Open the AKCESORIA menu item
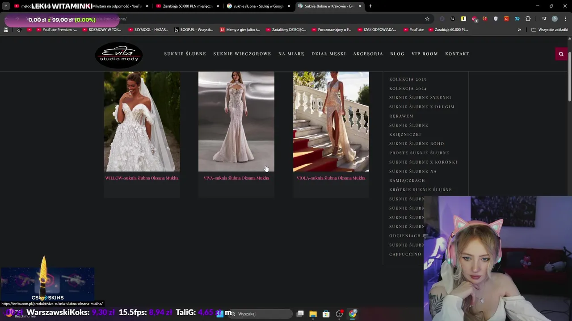The image size is (572, 321). click(x=368, y=54)
